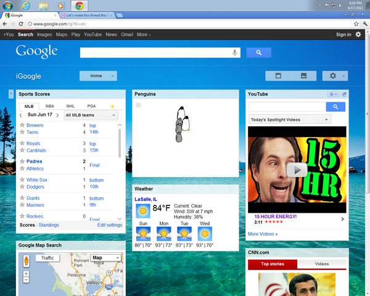Launch Windows Media Player from taskbar
Viewport: 370px width, 296px height.
pyautogui.click(x=61, y=6)
